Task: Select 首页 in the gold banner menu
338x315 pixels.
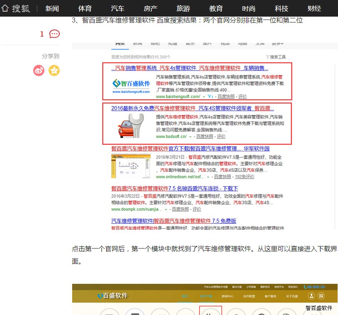Action: (185, 296)
